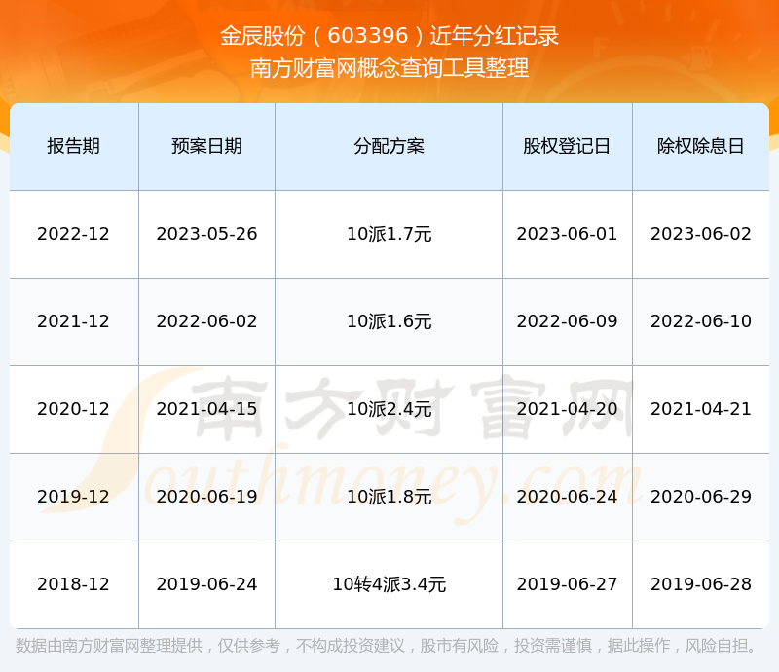The width and height of the screenshot is (779, 672).
Task: Click the plan 10派1.7元
Action: [389, 234]
